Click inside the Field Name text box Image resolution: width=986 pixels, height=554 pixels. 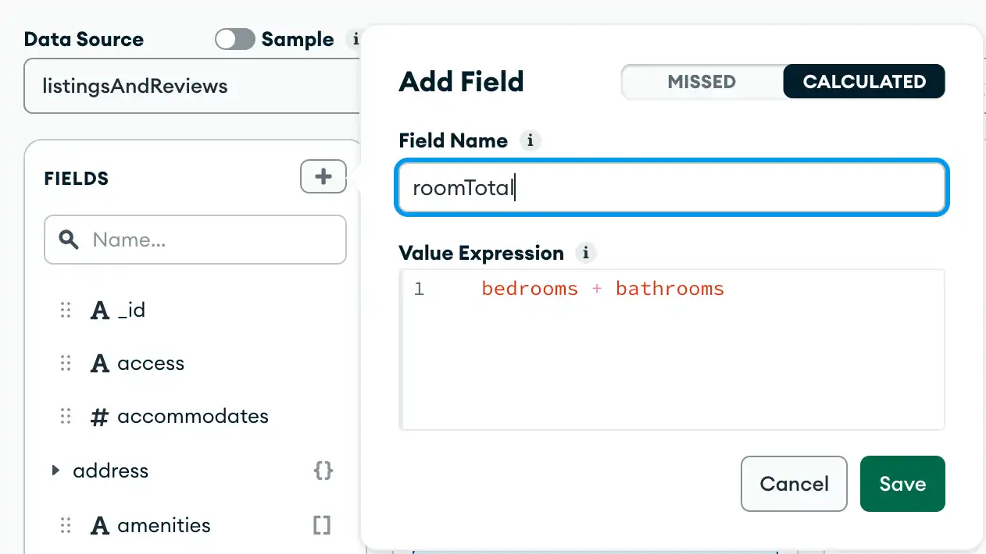click(672, 187)
